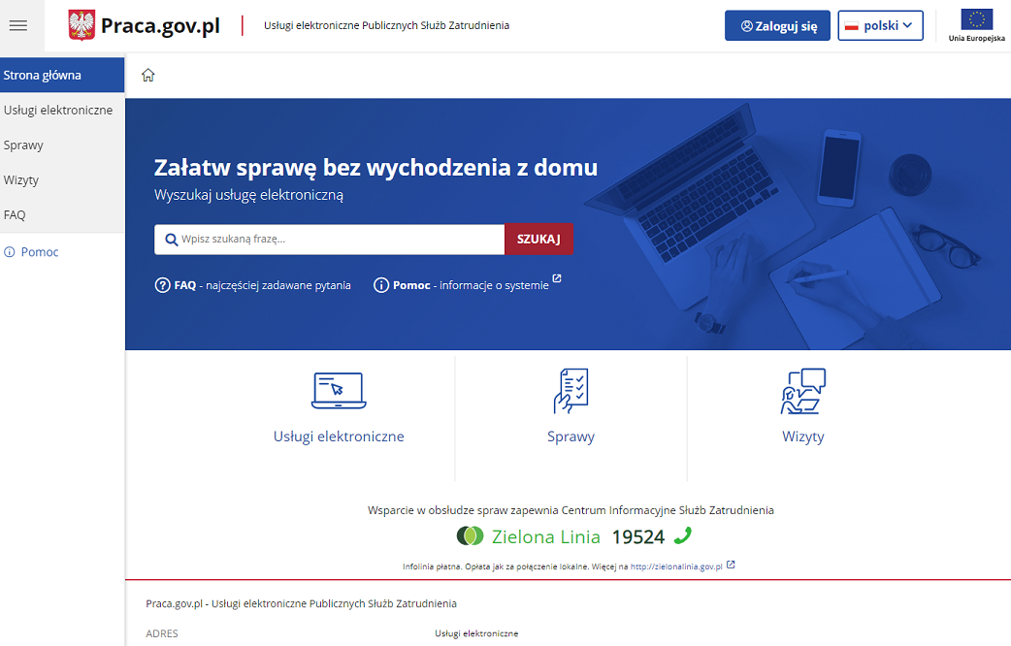
Task: Open the Wizyty tile label
Action: tap(803, 436)
